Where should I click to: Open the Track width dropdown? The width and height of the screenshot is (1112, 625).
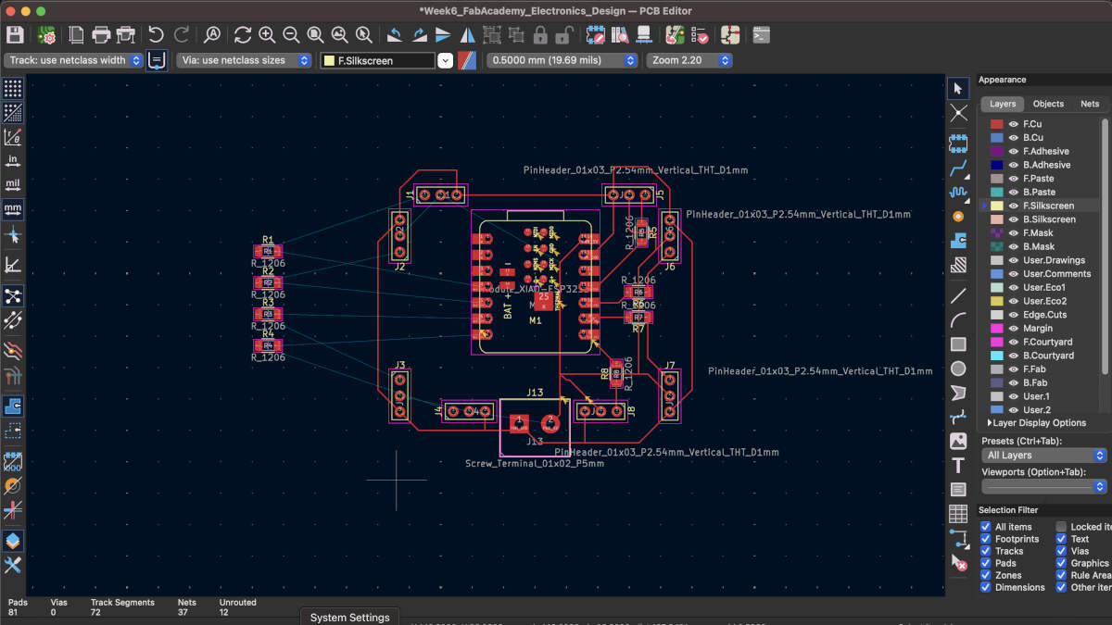point(74,60)
